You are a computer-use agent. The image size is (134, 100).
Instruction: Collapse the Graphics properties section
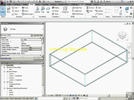click(40, 38)
